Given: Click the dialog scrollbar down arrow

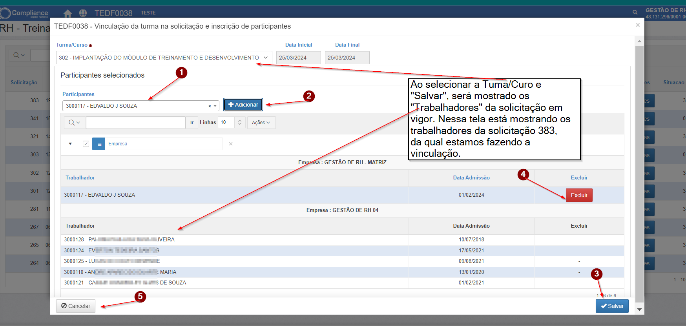Looking at the screenshot, I should (x=639, y=310).
